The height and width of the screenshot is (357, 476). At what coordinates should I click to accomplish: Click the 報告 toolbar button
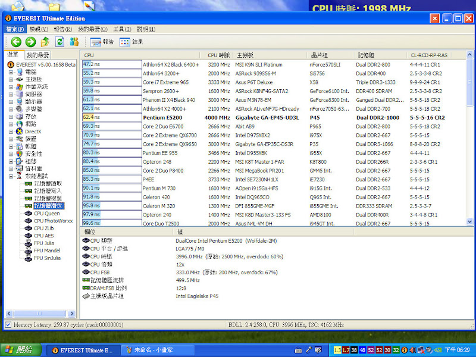coord(102,42)
